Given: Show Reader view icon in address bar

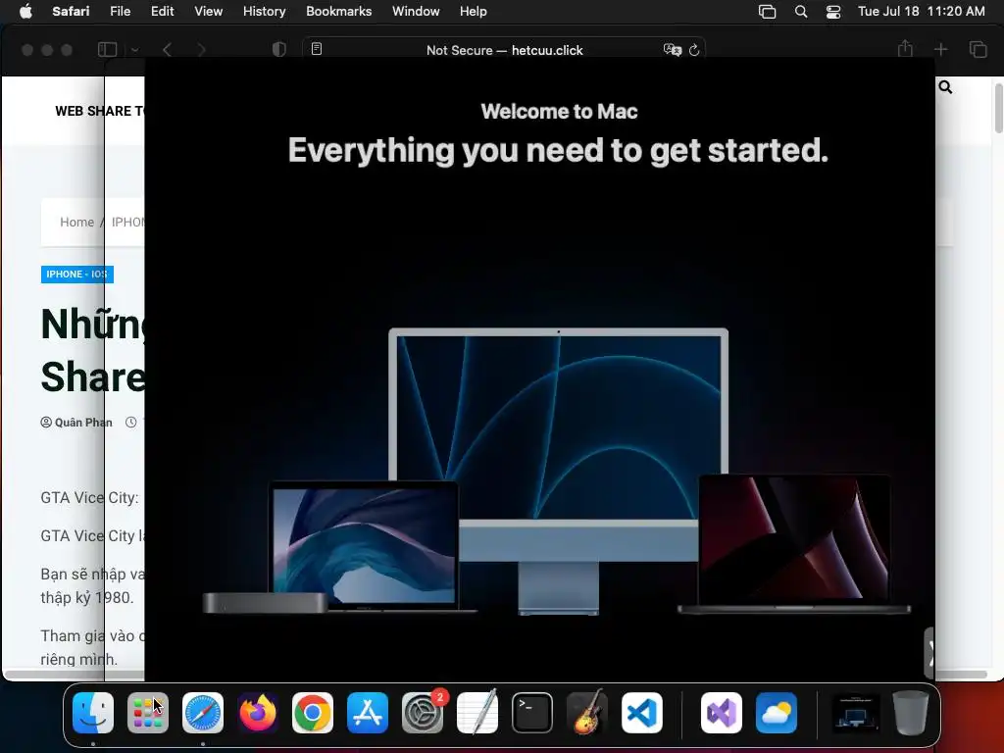Looking at the screenshot, I should [x=317, y=49].
